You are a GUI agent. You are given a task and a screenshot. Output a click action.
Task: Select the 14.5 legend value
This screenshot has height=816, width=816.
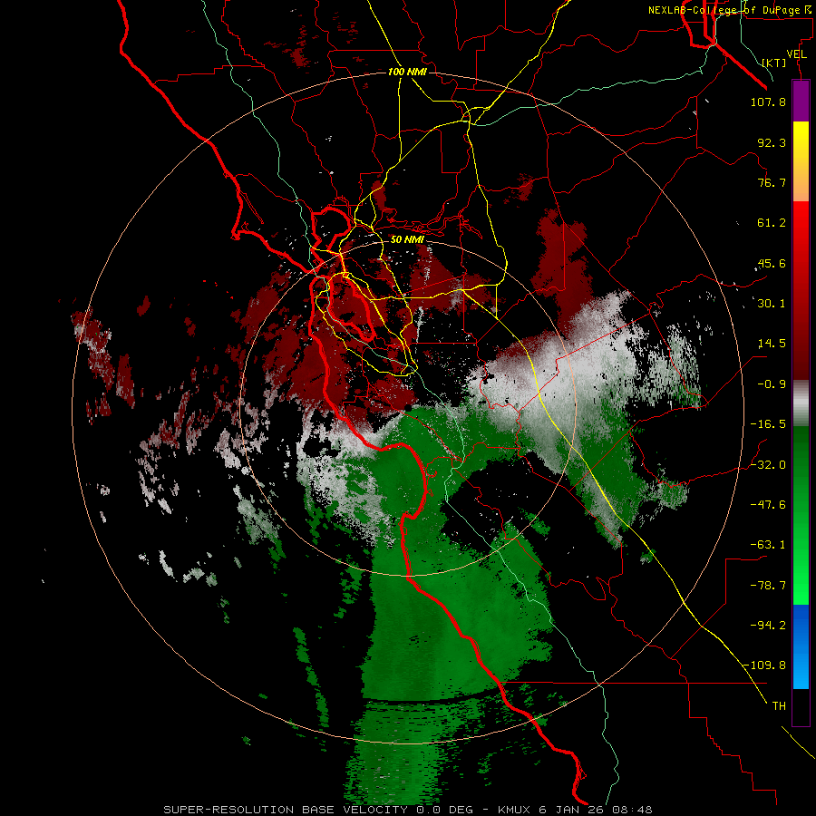pyautogui.click(x=772, y=344)
